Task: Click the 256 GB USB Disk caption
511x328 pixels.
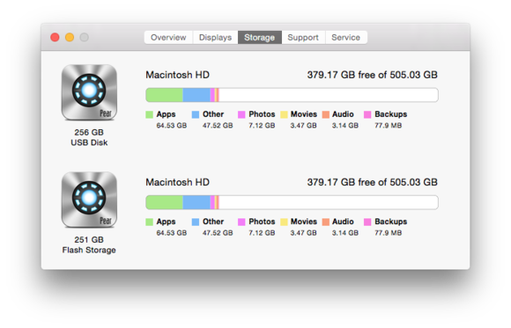Action: (89, 137)
